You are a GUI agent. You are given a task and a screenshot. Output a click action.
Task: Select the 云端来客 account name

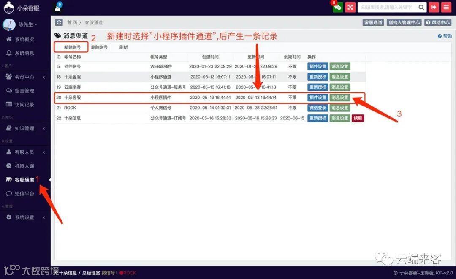(x=73, y=87)
